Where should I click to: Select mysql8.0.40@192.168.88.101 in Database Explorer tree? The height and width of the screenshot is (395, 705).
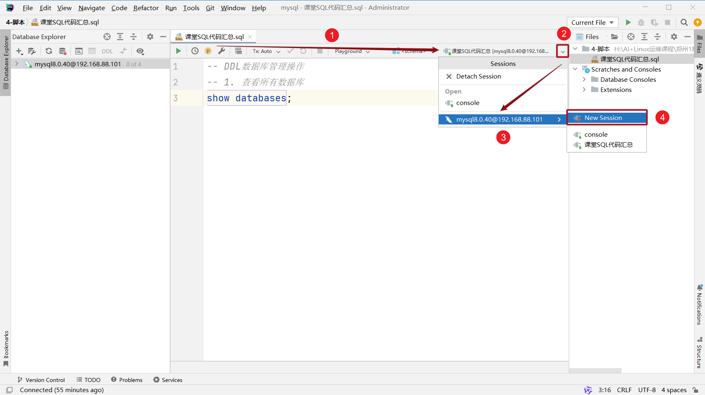pos(77,64)
